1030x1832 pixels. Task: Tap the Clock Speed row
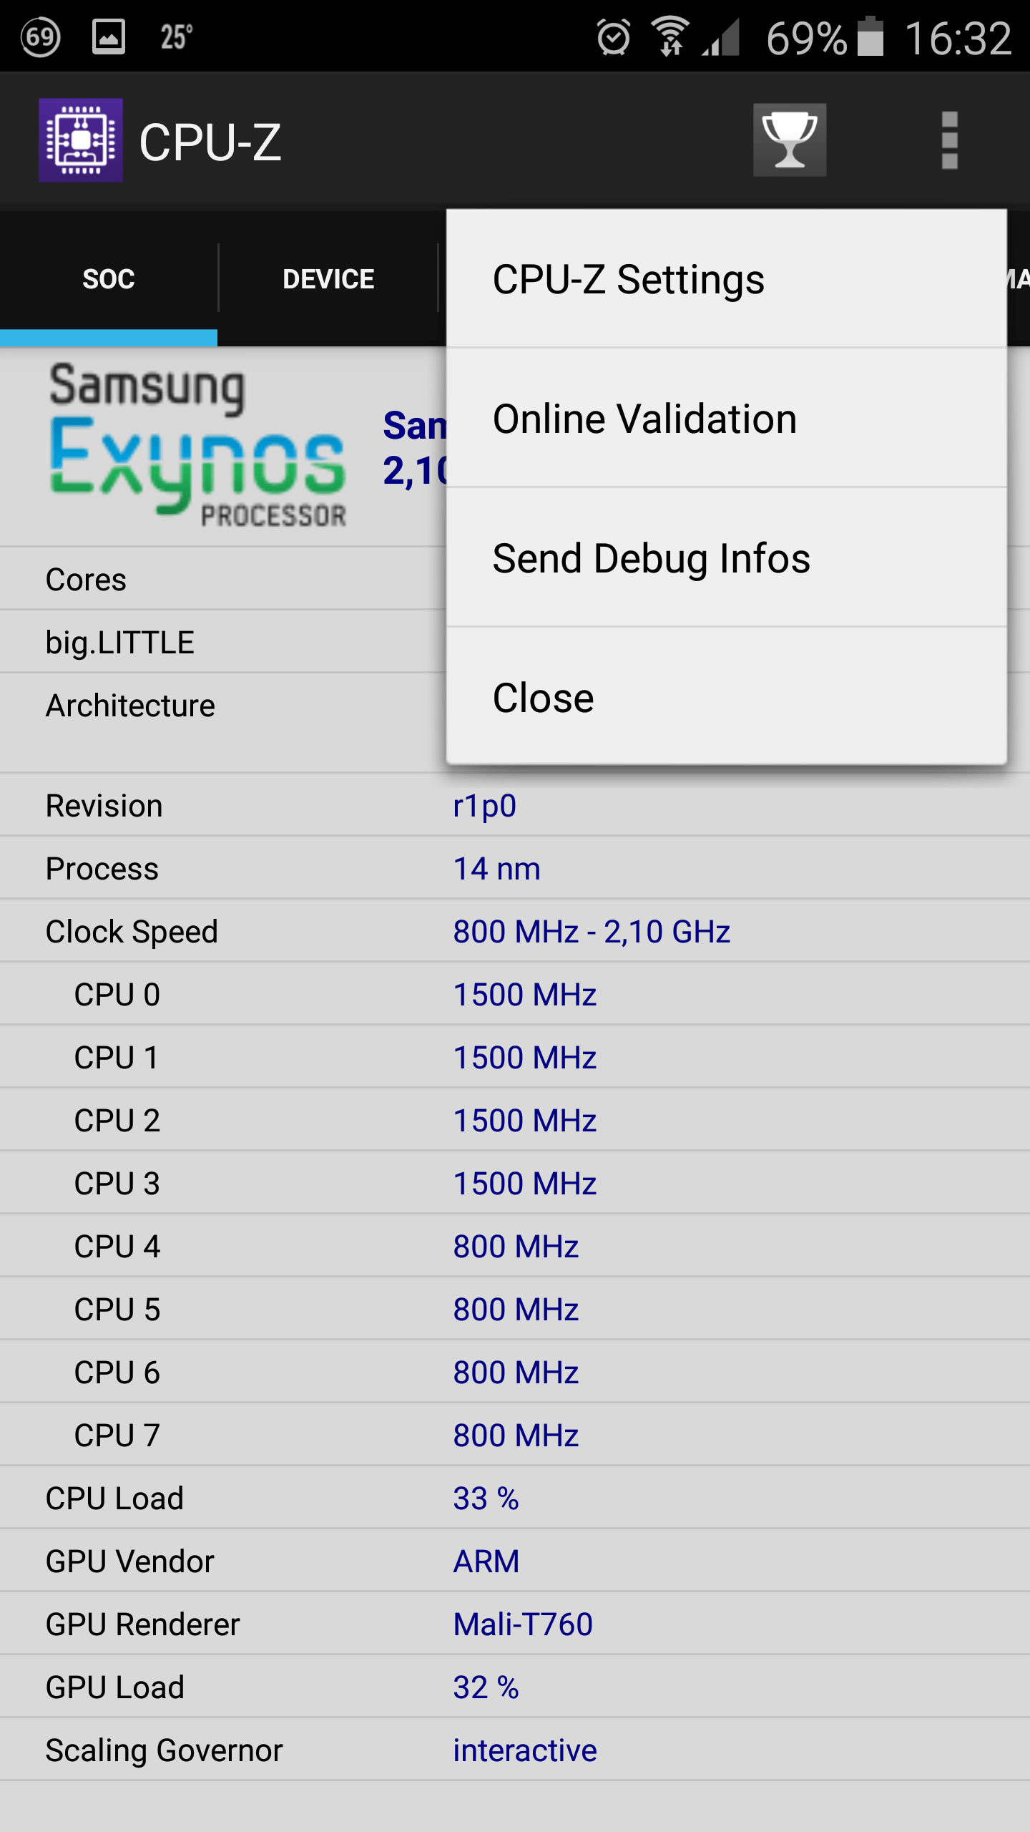(x=515, y=932)
